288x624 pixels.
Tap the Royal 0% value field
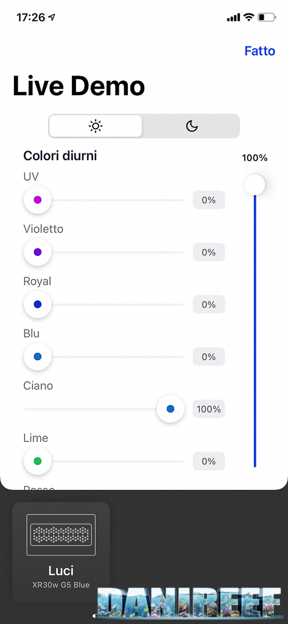pos(209,305)
